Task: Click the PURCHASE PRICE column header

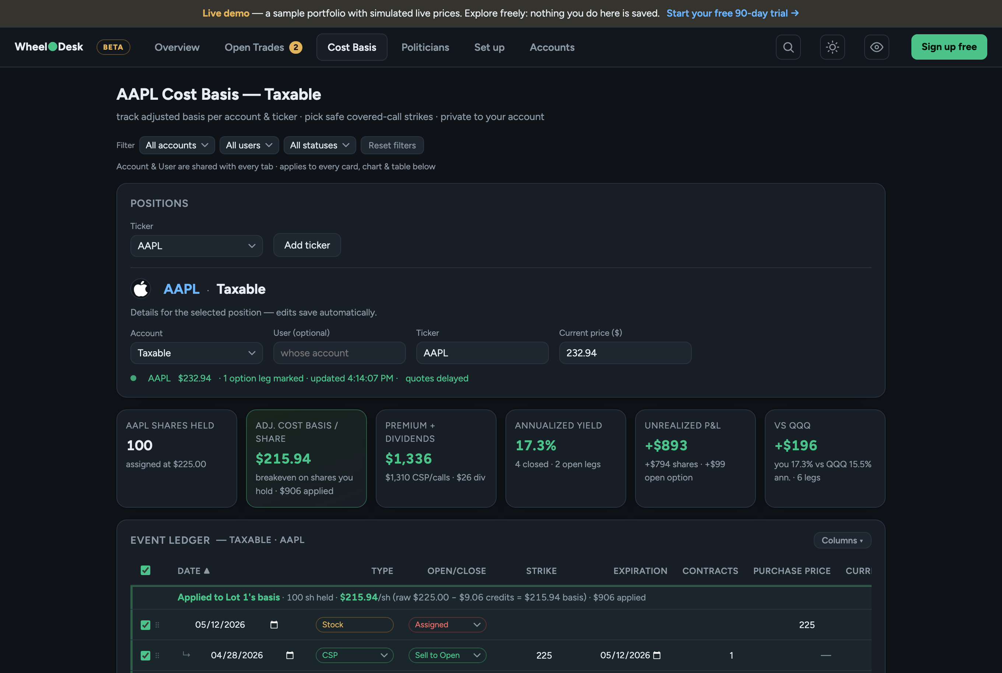Action: click(x=792, y=571)
